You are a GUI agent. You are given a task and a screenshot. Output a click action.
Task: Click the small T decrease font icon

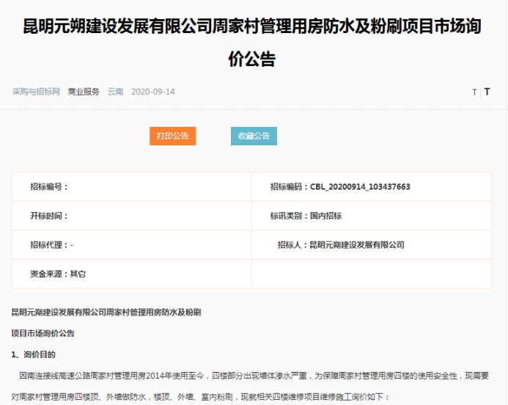tap(474, 92)
